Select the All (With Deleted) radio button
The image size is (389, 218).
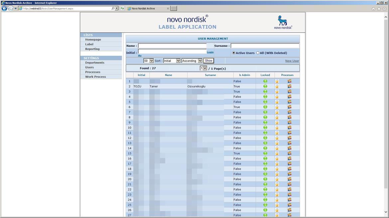258,53
